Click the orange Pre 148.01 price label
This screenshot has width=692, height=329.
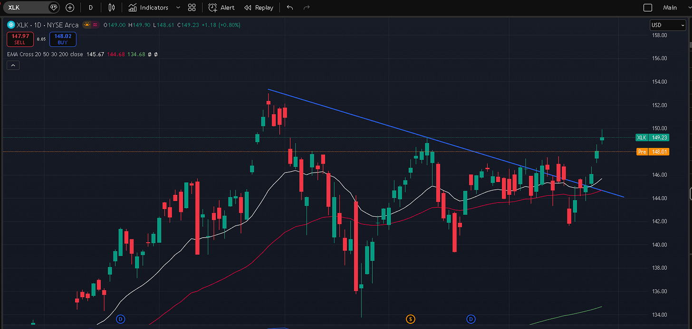tap(652, 152)
